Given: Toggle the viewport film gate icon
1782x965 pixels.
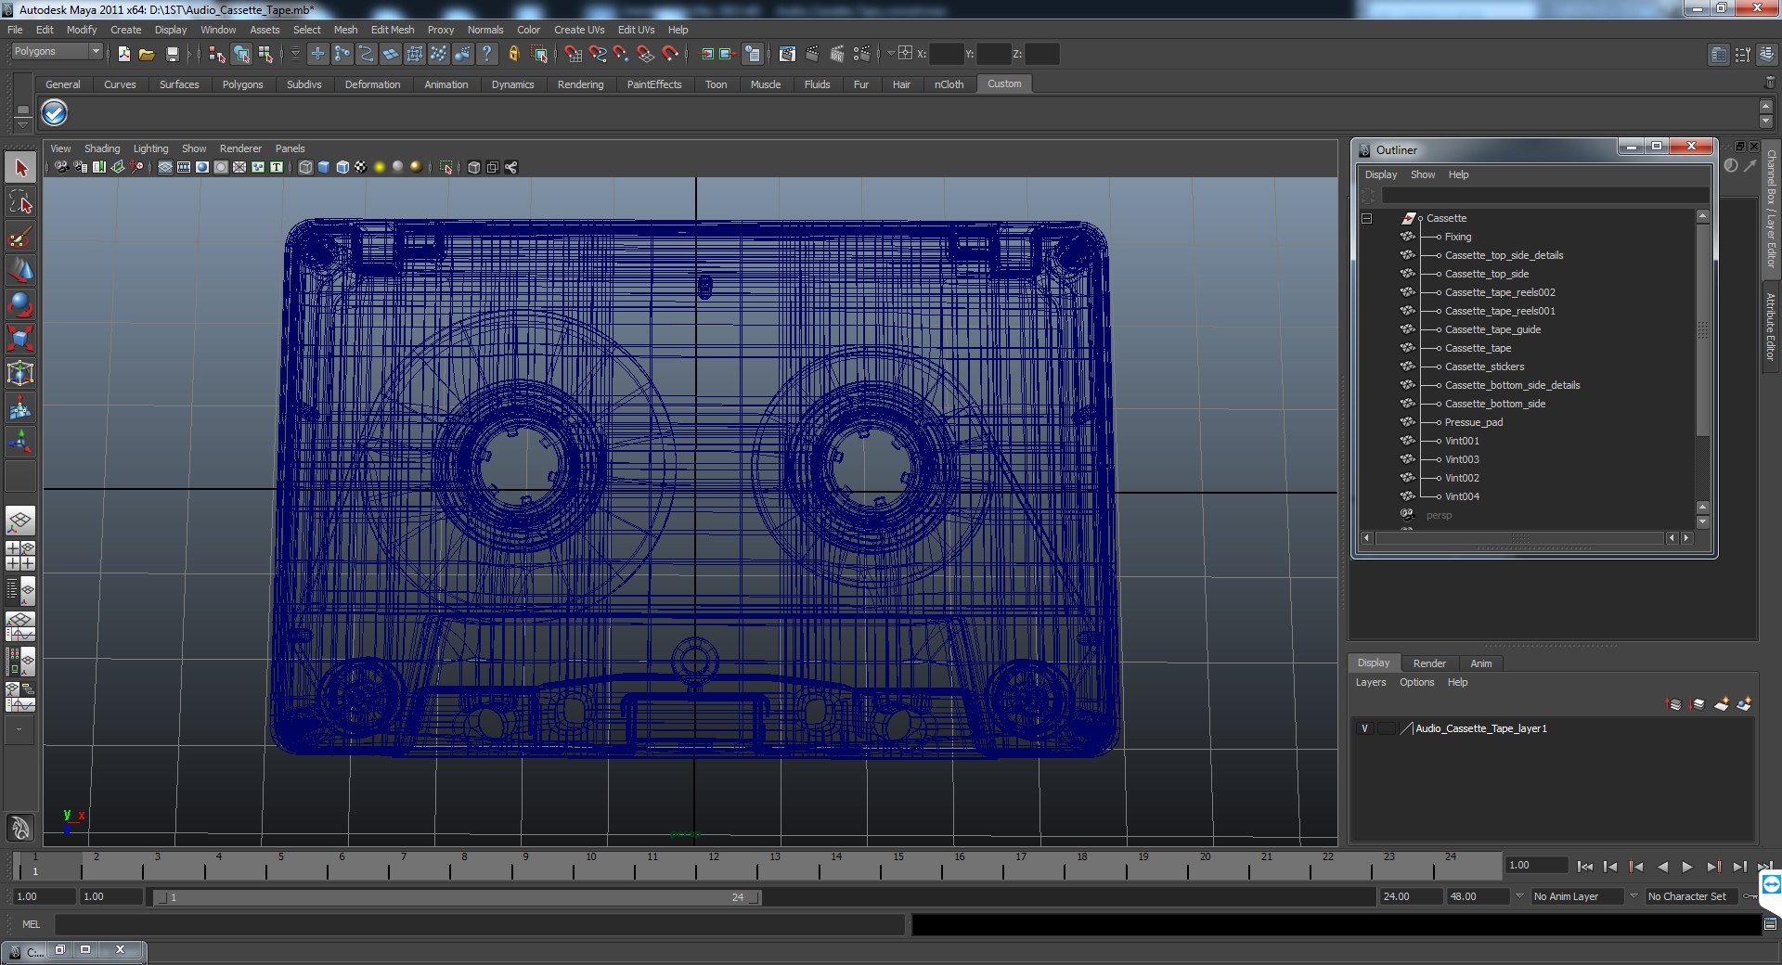Looking at the screenshot, I should tap(183, 167).
